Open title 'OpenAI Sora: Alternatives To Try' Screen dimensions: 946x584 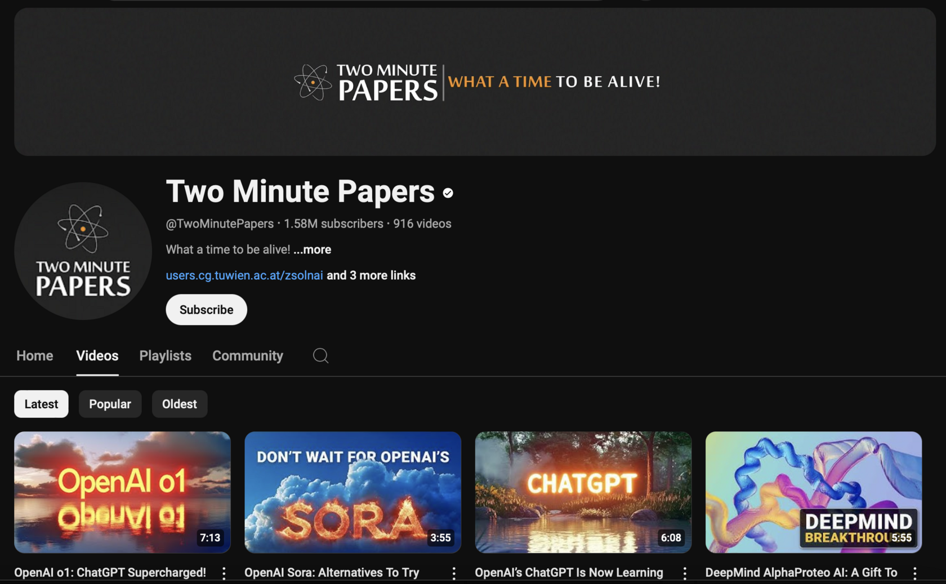[332, 573]
